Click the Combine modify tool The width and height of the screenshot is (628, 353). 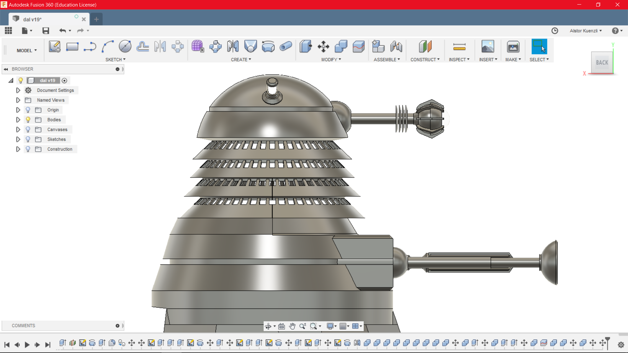click(x=341, y=46)
